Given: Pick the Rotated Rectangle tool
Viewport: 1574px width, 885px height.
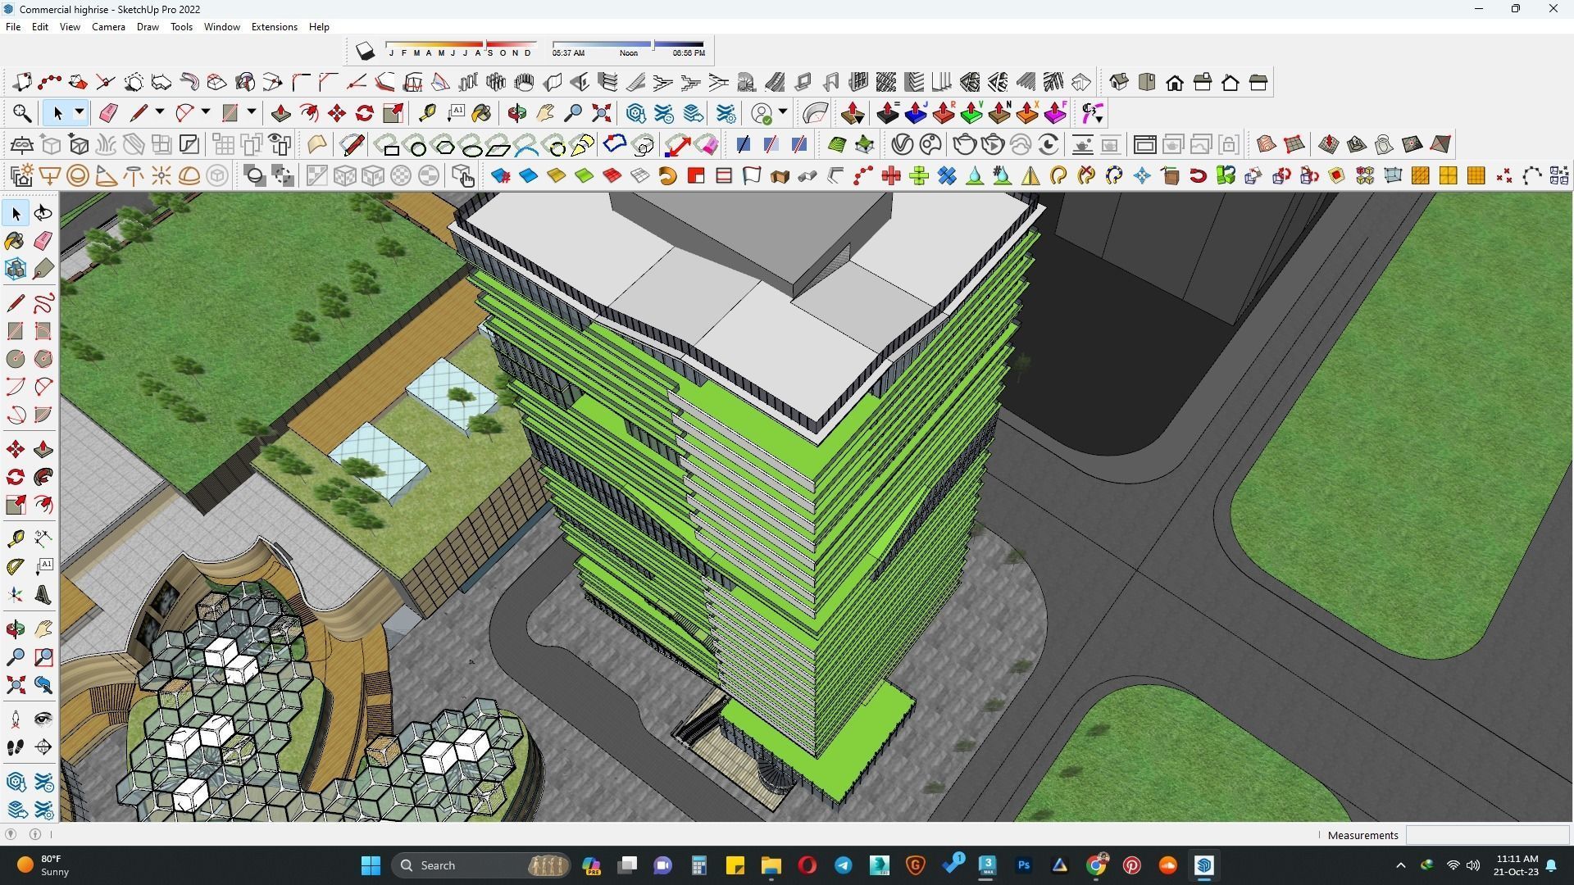Looking at the screenshot, I should [43, 330].
